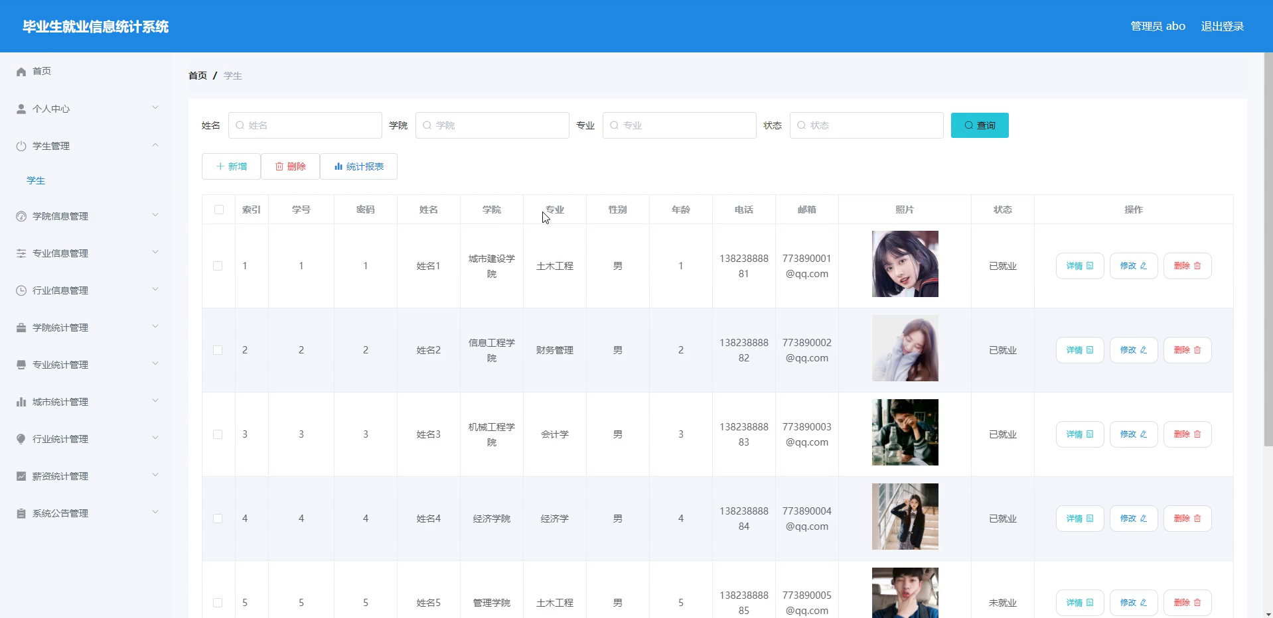The image size is (1273, 618).
Task: Open the 首页 sidebar menu item
Action: [86, 71]
